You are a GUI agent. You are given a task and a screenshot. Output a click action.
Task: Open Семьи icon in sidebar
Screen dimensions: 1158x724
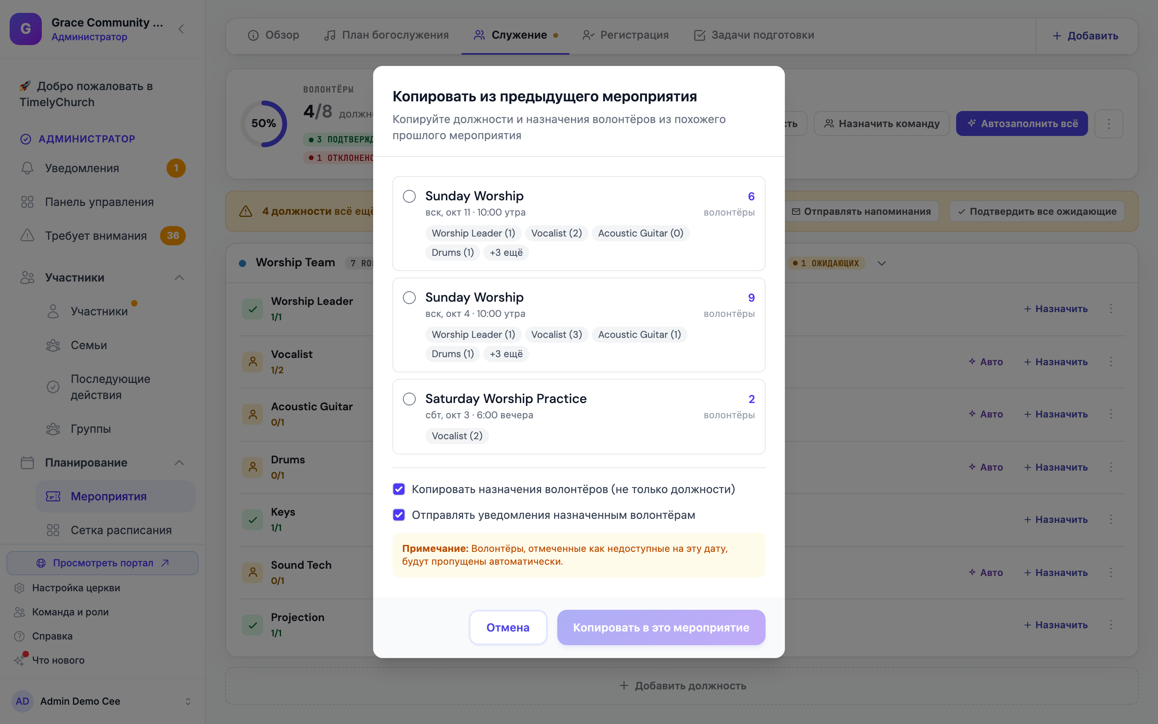coord(53,345)
